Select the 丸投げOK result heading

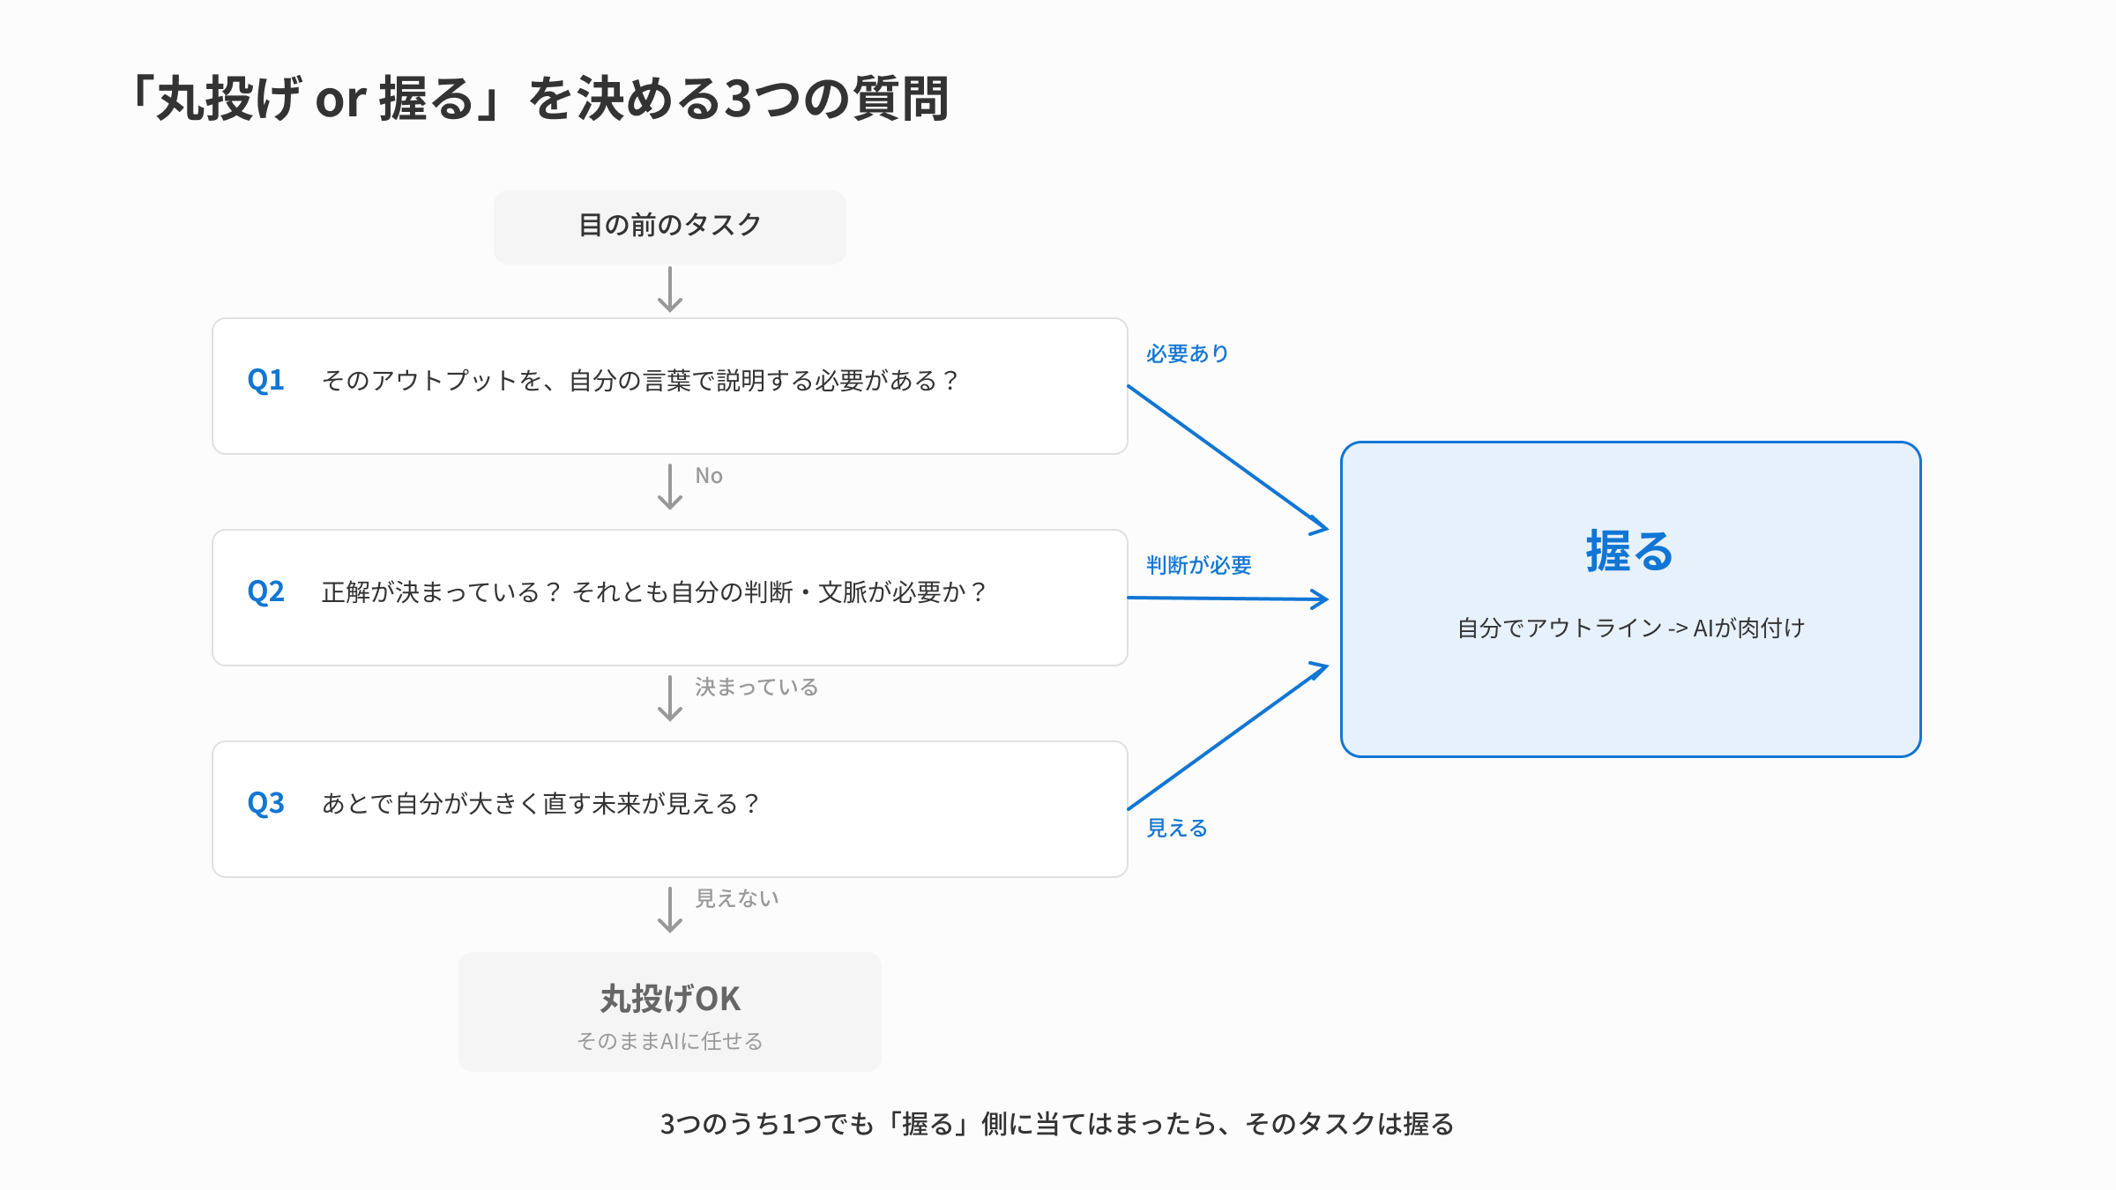pos(670,999)
